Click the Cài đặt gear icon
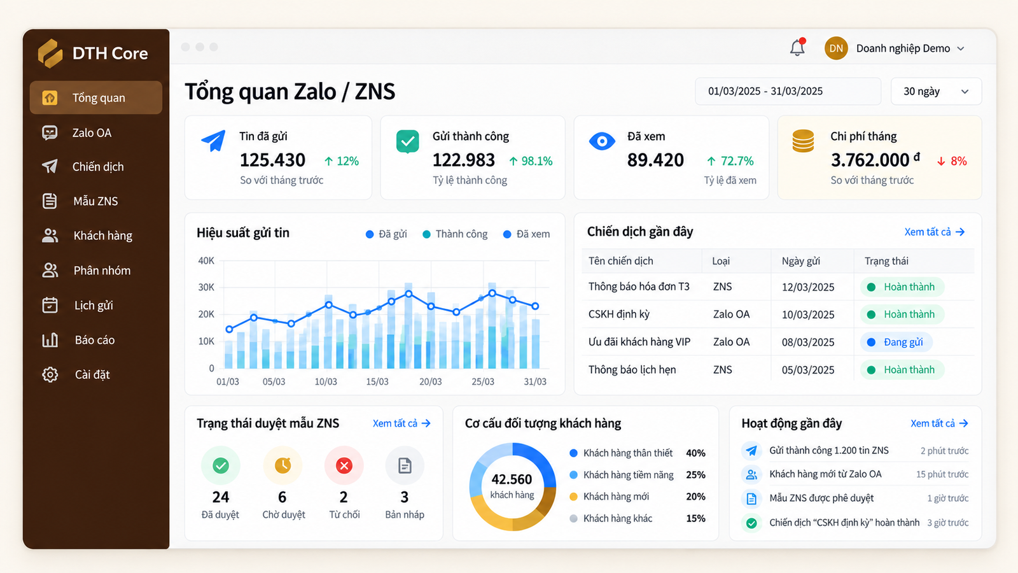Image resolution: width=1018 pixels, height=573 pixels. pyautogui.click(x=50, y=374)
